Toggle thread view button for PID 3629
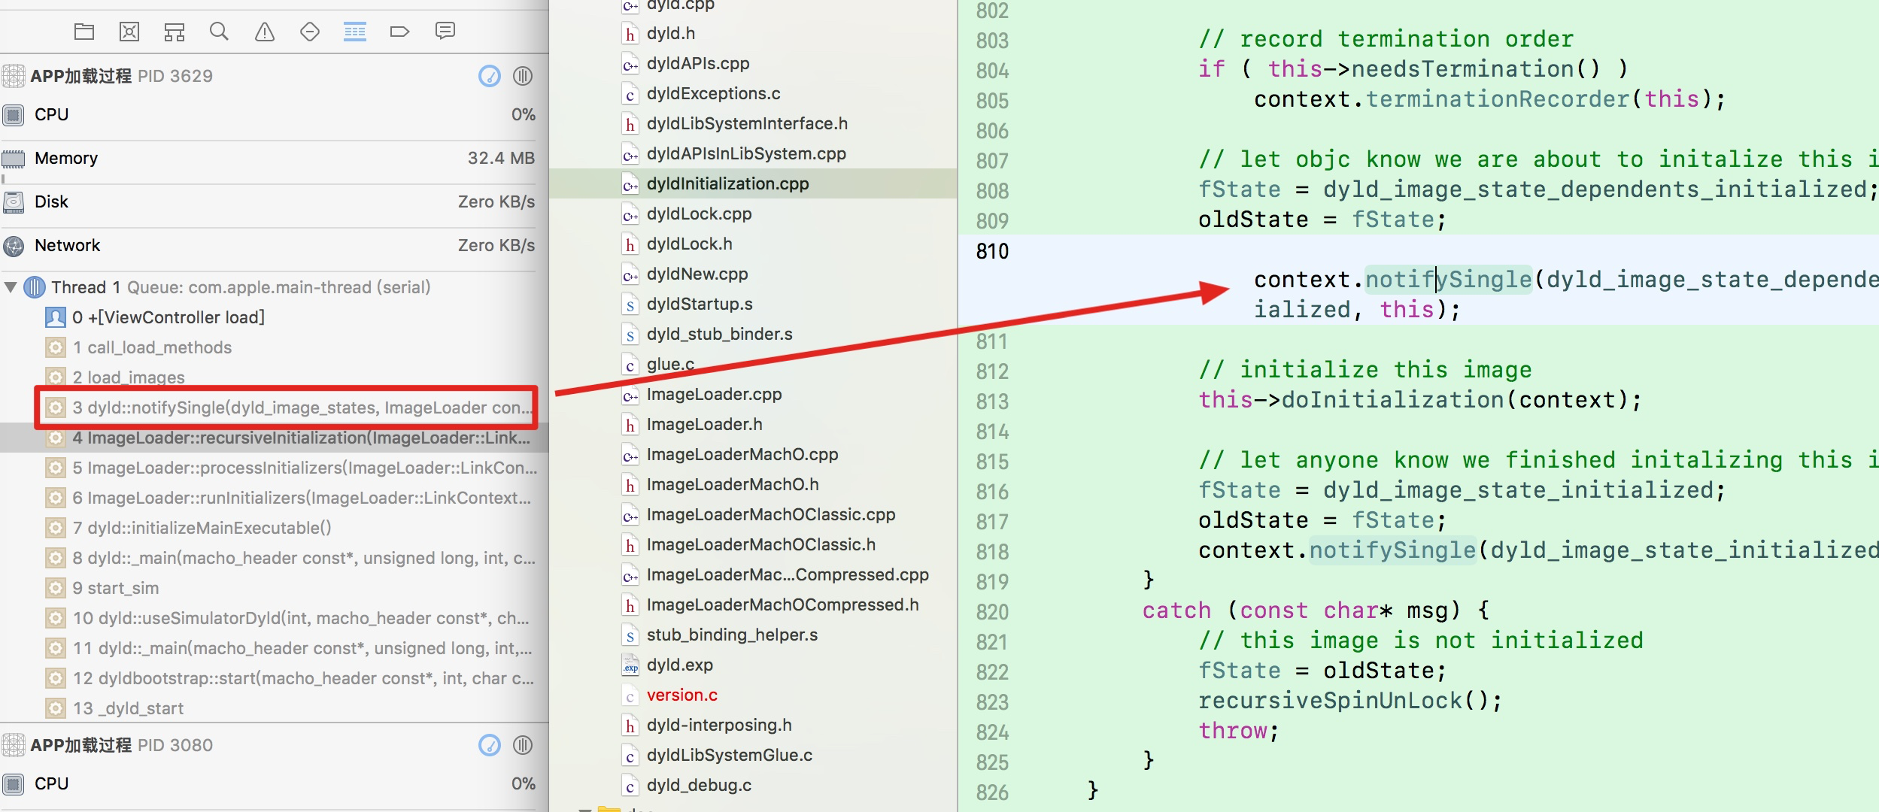Screen dimensions: 1879x812 click(523, 76)
